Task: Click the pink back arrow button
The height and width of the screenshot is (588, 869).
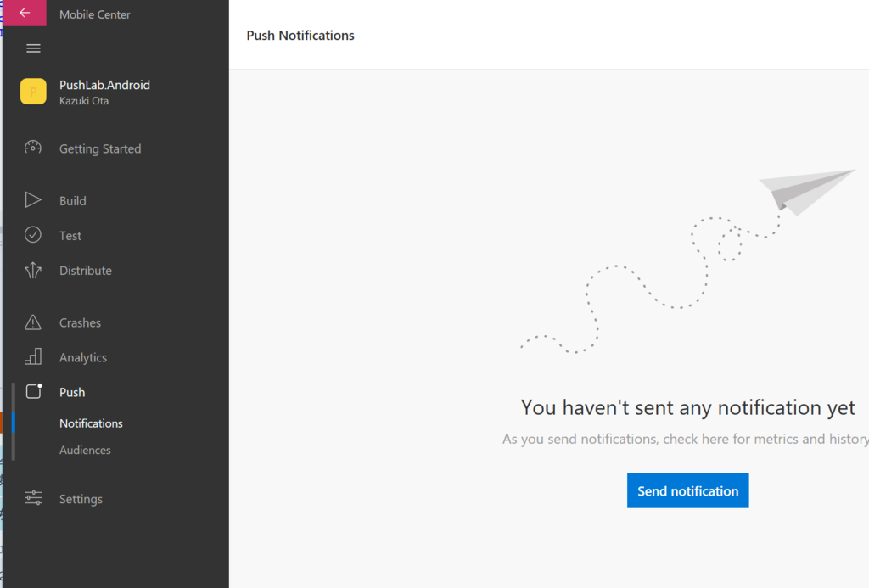Action: point(25,13)
